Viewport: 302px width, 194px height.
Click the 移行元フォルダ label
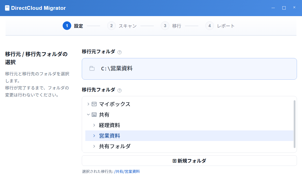[98, 52]
